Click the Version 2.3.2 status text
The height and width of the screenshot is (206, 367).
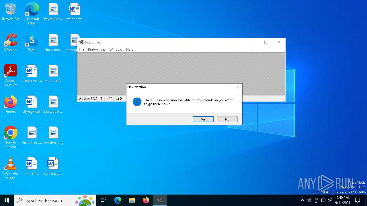click(x=88, y=99)
